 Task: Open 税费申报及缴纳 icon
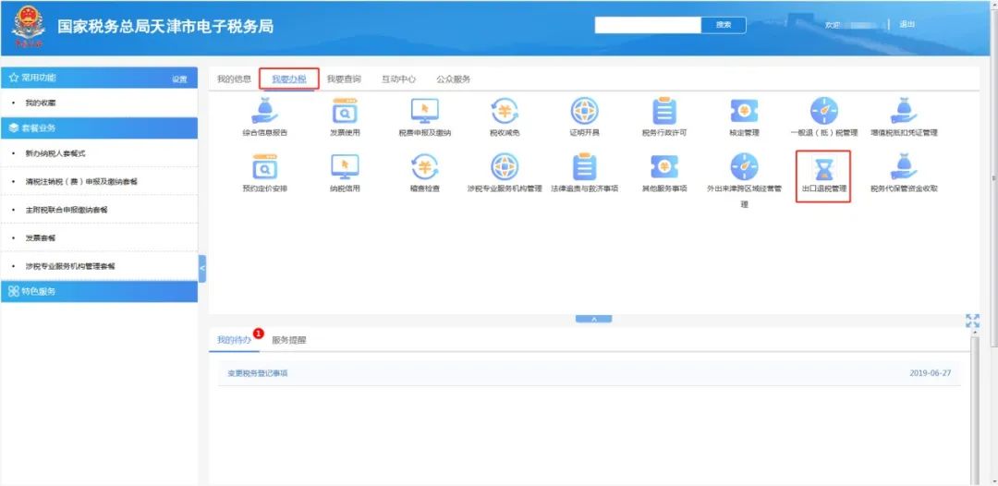point(424,113)
